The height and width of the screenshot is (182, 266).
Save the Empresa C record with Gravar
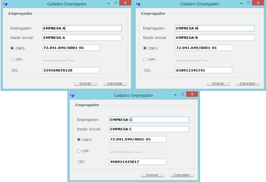[x=154, y=175]
